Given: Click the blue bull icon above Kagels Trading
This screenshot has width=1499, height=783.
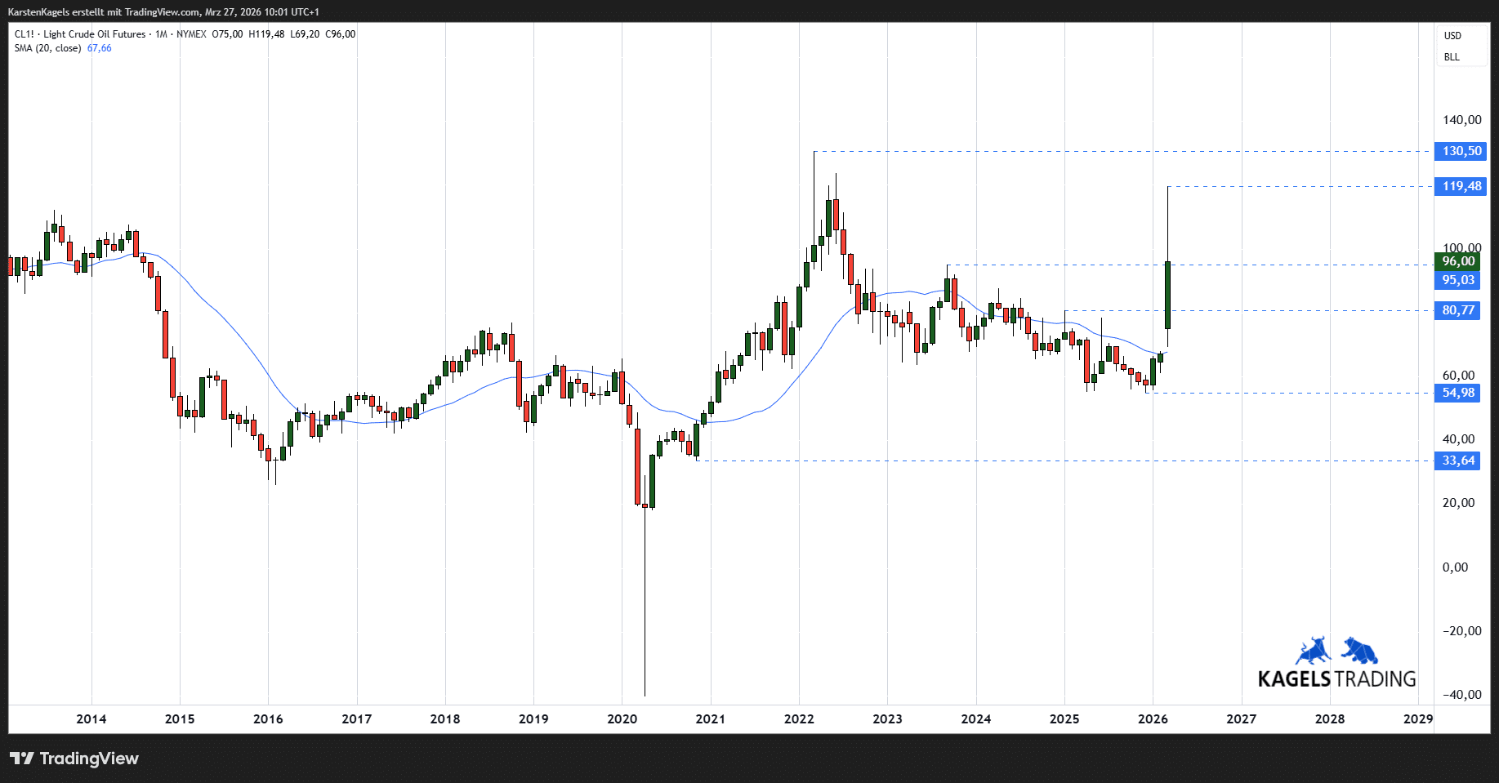Looking at the screenshot, I should pos(1313,652).
